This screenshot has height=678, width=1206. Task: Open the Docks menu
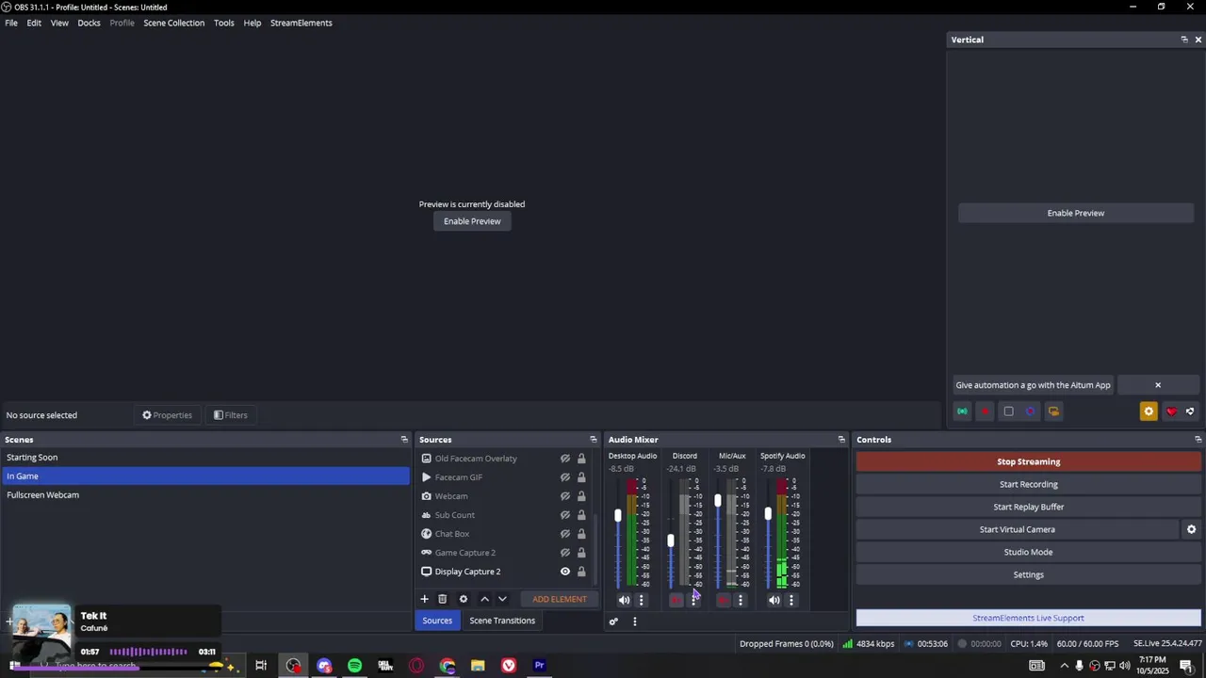[89, 23]
